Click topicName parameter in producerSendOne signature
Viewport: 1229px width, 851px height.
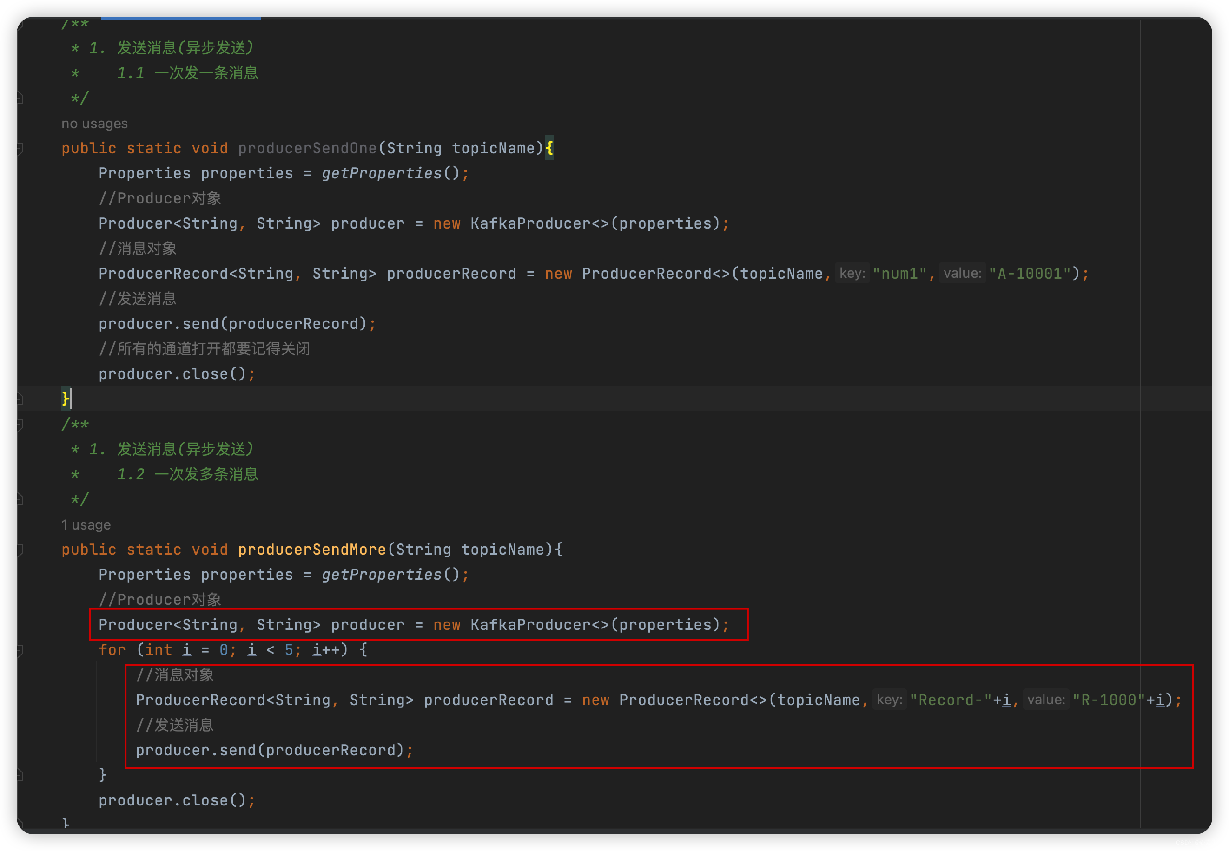click(494, 148)
